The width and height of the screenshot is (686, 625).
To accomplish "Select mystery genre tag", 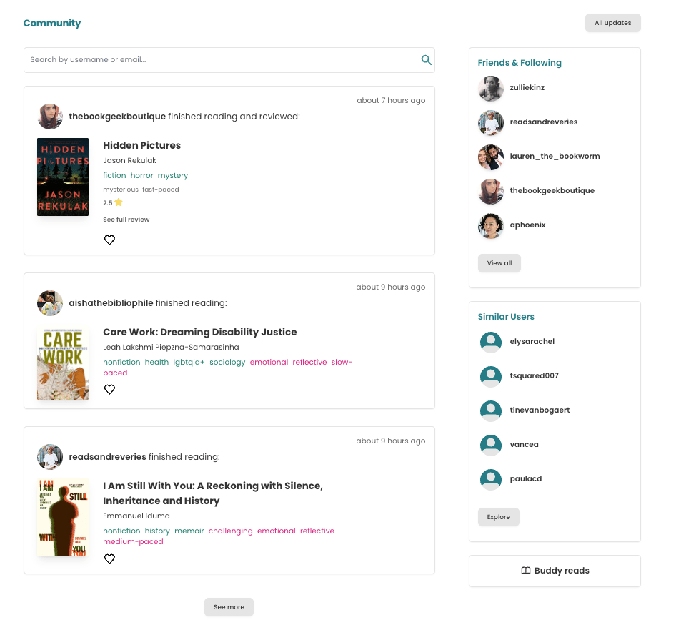I will click(173, 175).
